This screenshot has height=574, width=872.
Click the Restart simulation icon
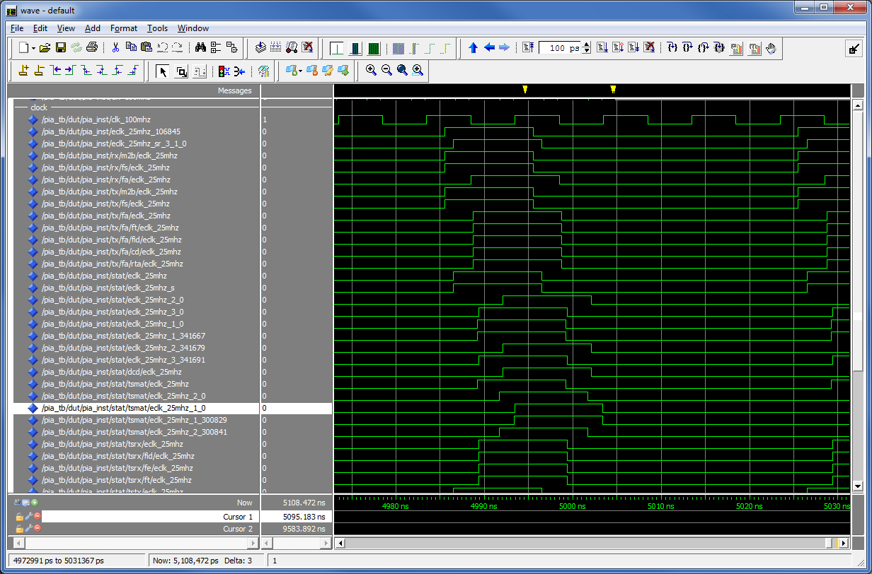pos(528,48)
